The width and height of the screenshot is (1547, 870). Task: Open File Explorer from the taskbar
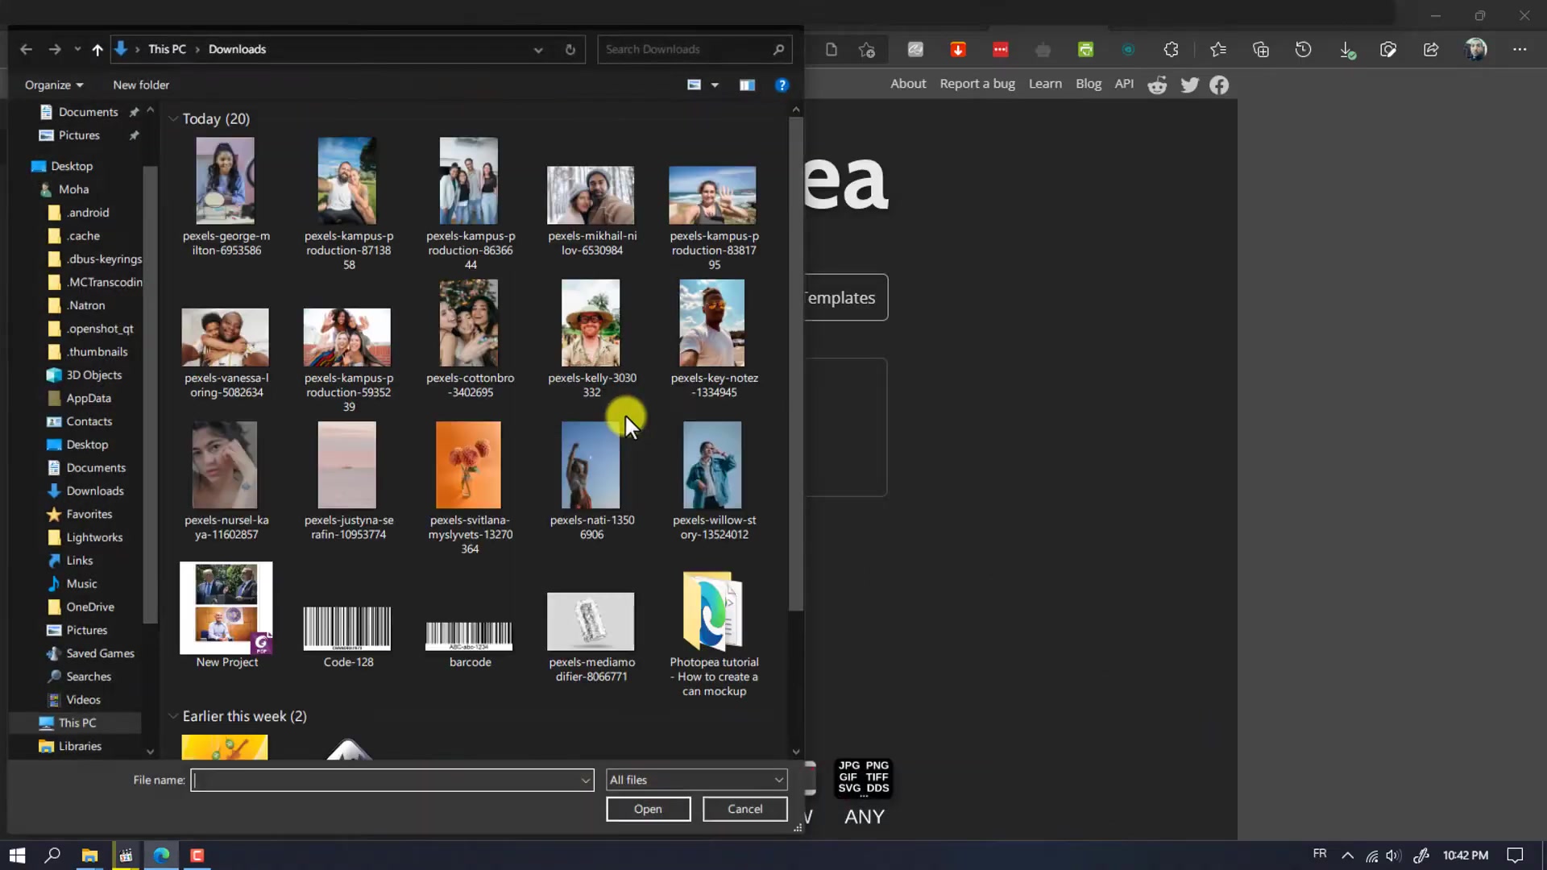click(89, 855)
